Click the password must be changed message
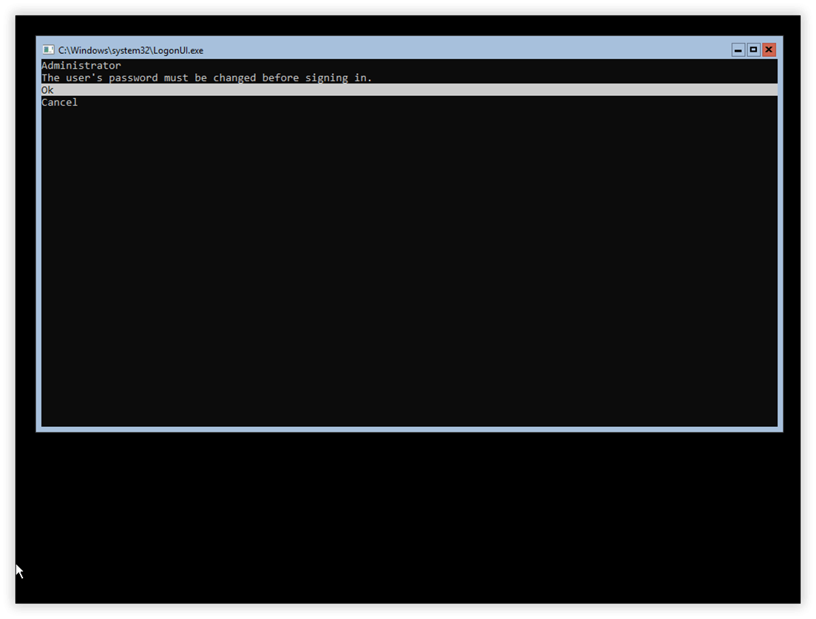This screenshot has height=619, width=816. pyautogui.click(x=207, y=78)
